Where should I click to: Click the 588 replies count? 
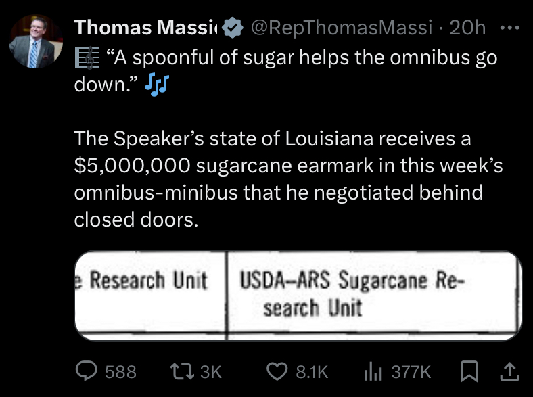(120, 372)
